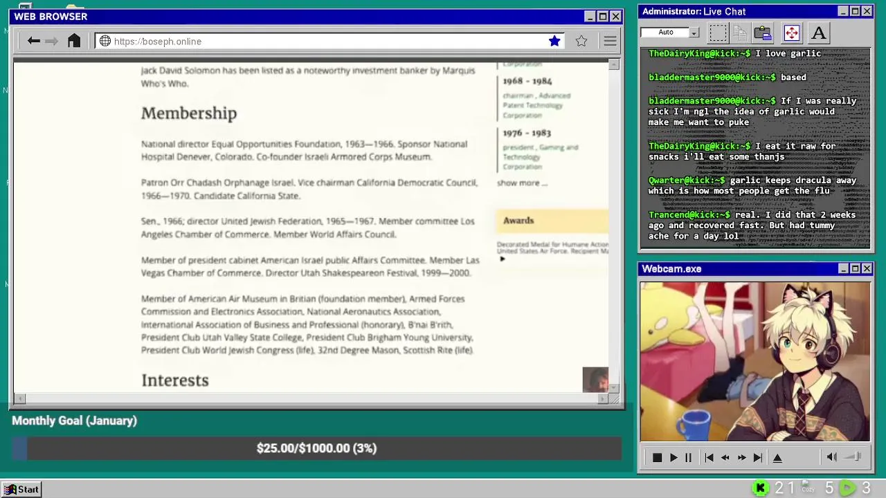Image resolution: width=886 pixels, height=498 pixels.
Task: Pause the webcam video
Action: pyautogui.click(x=688, y=458)
